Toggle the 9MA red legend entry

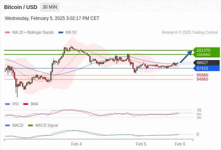tap(31, 104)
